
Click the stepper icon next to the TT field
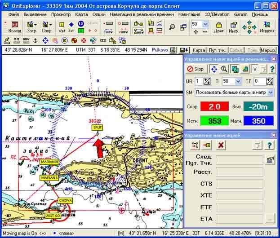270,81
